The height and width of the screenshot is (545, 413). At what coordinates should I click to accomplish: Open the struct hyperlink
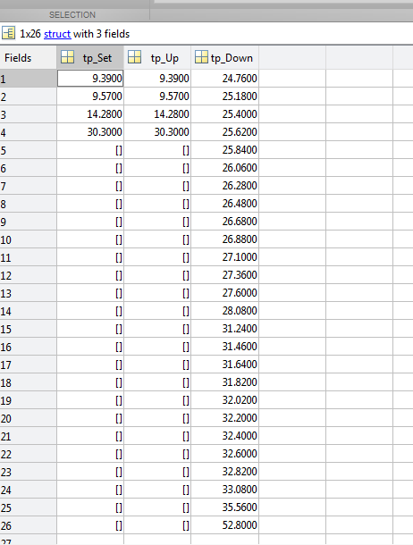pos(57,34)
